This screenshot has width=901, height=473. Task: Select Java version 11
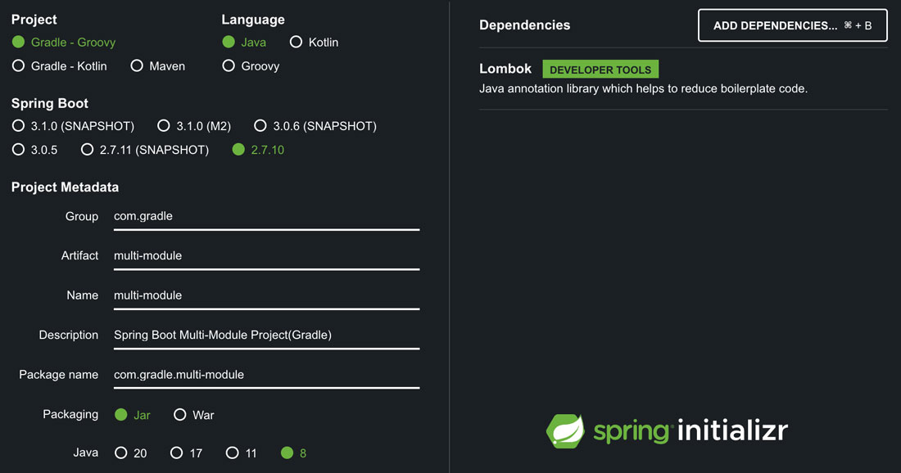(242, 453)
